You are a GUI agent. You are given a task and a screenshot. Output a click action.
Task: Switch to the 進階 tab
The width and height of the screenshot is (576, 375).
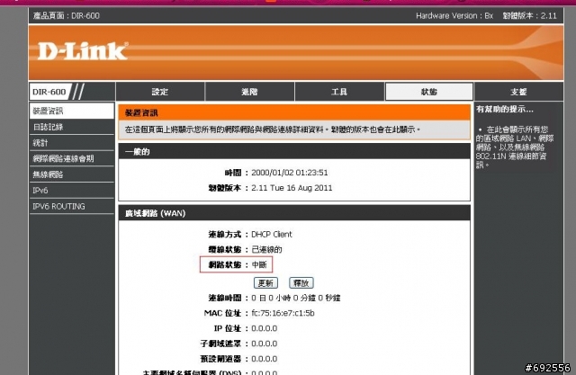point(250,92)
